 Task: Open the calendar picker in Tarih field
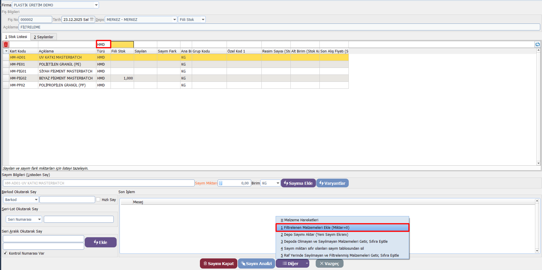[92, 19]
